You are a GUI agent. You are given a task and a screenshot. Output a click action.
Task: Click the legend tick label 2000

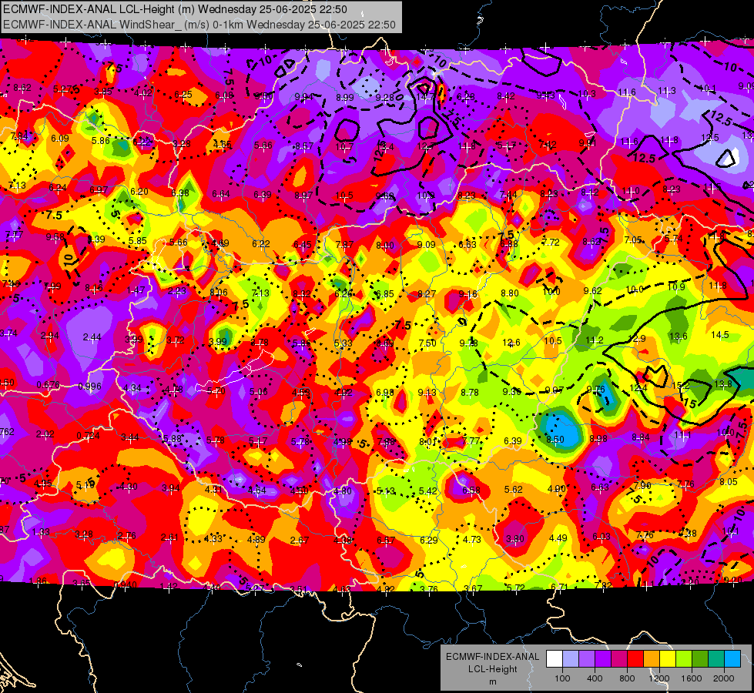[x=723, y=678]
